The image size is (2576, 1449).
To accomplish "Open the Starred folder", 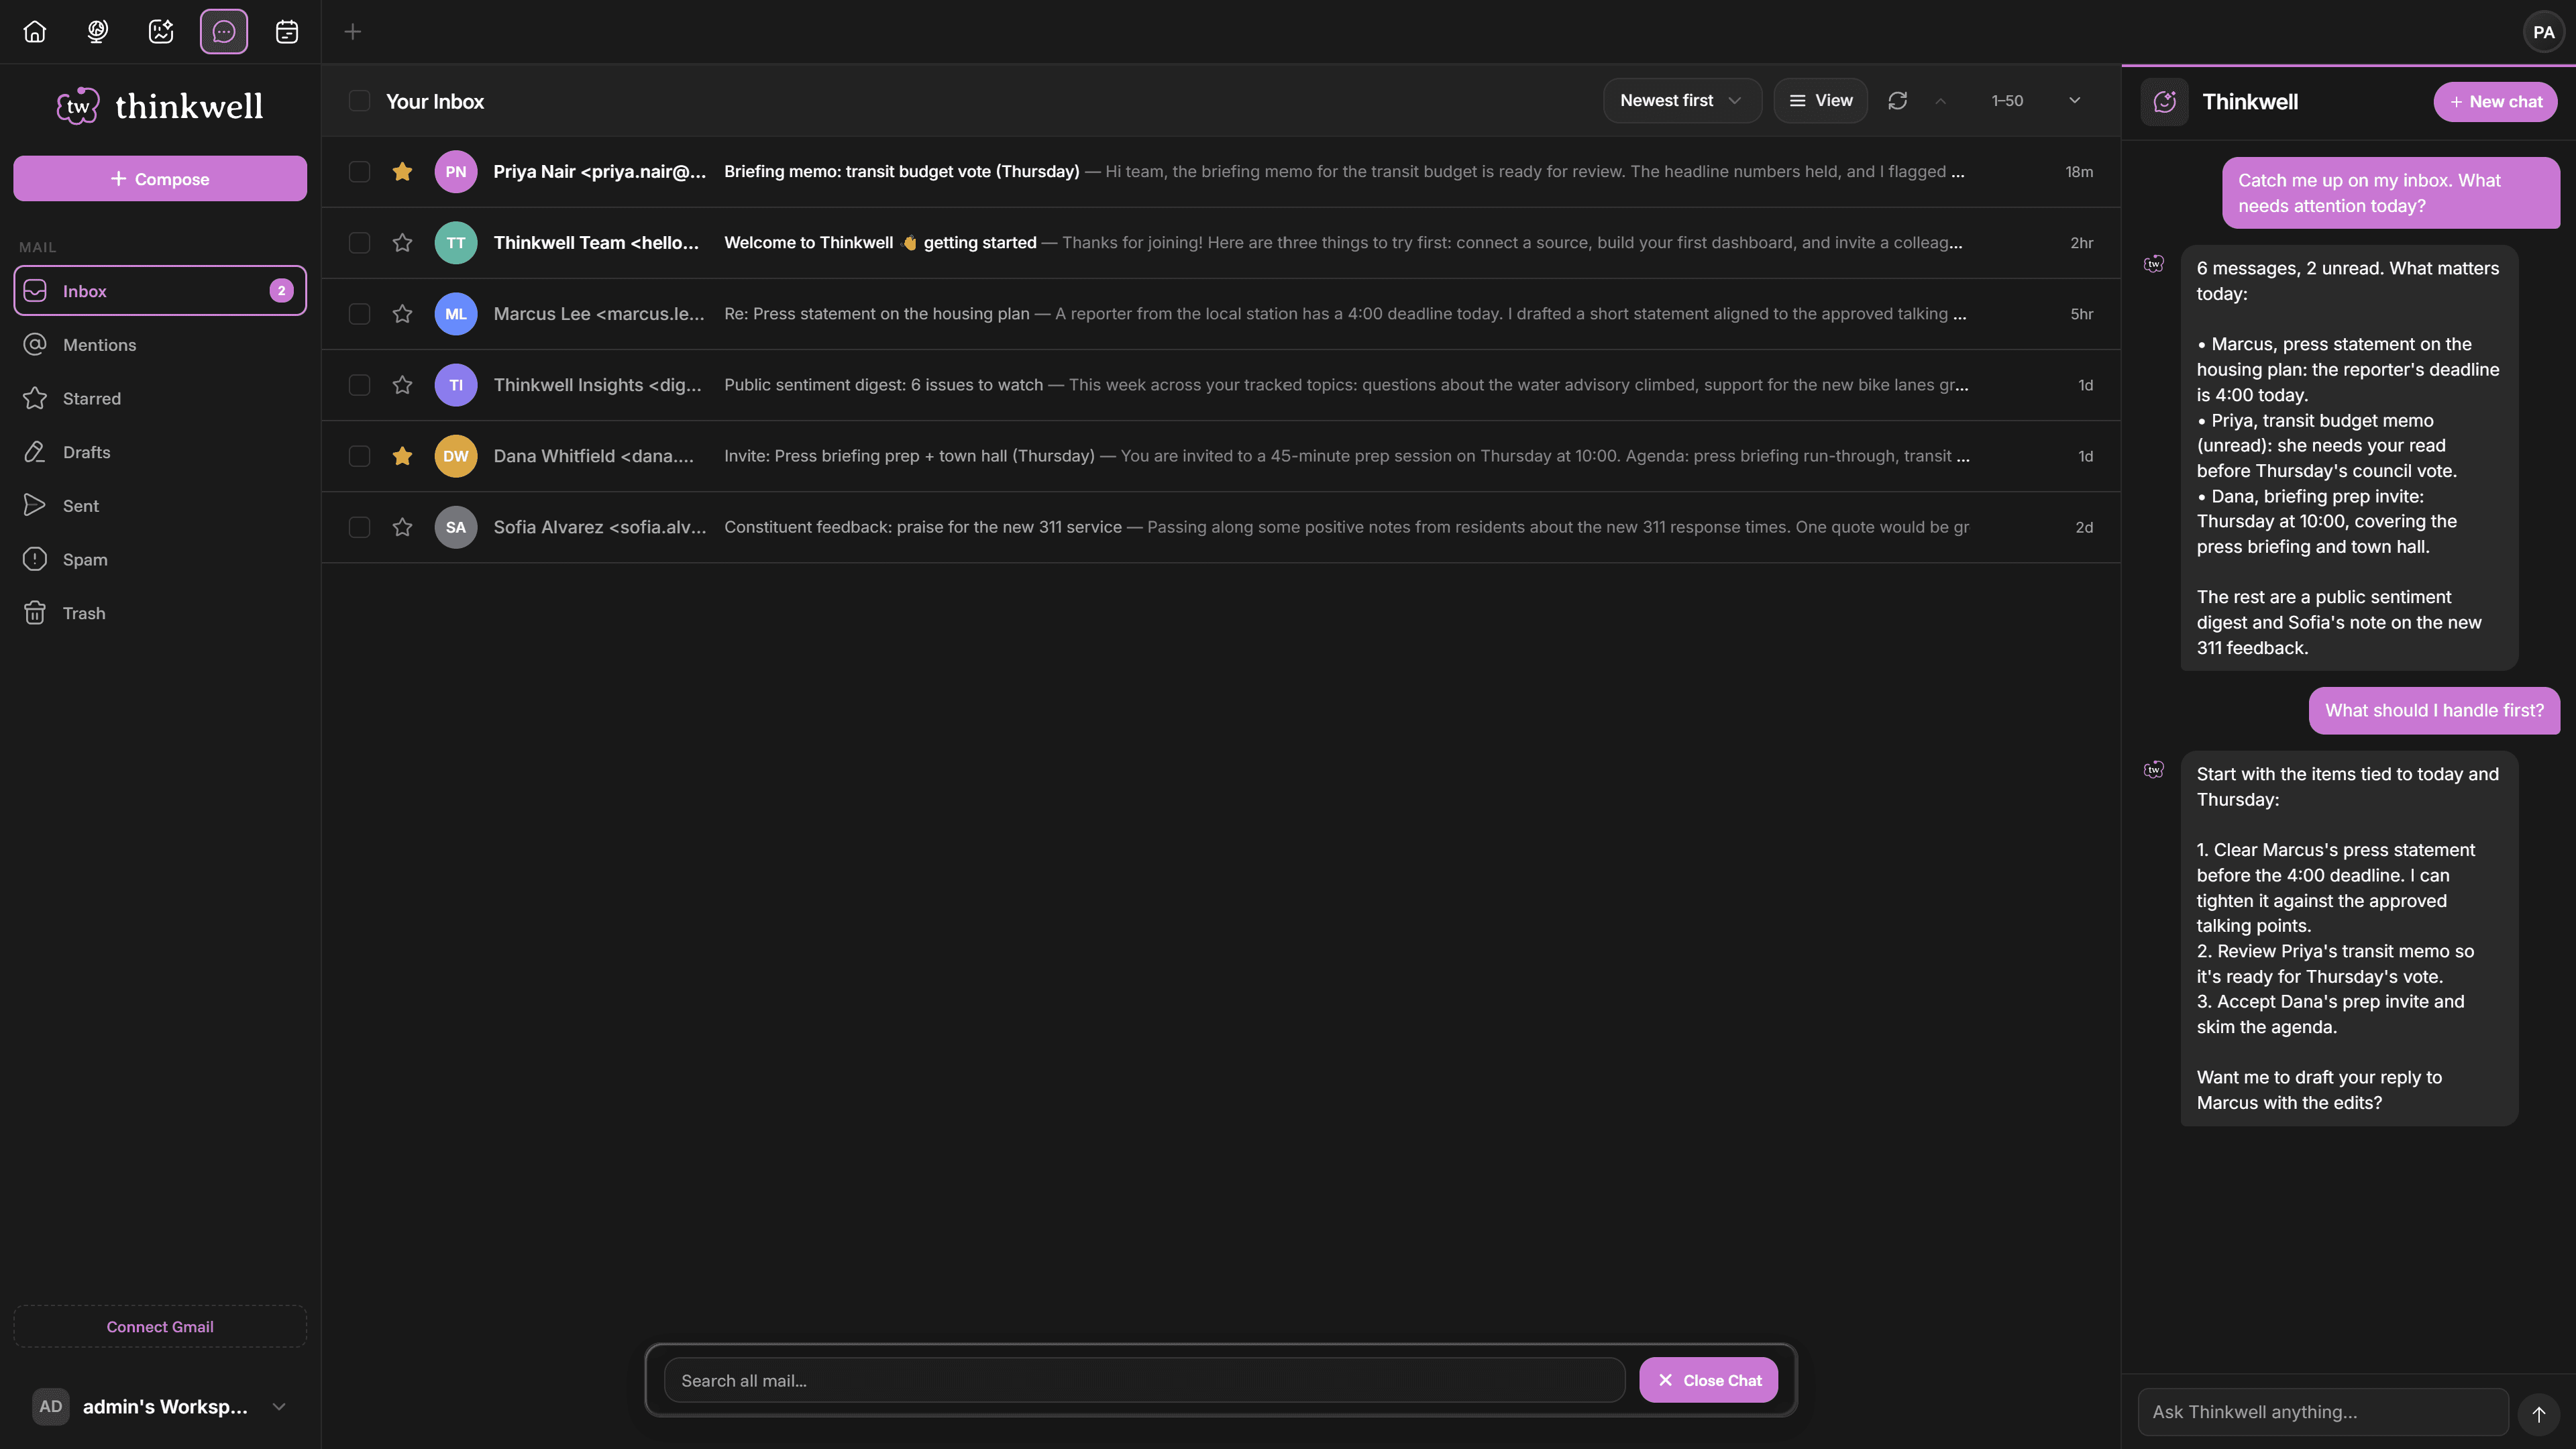I will [160, 399].
